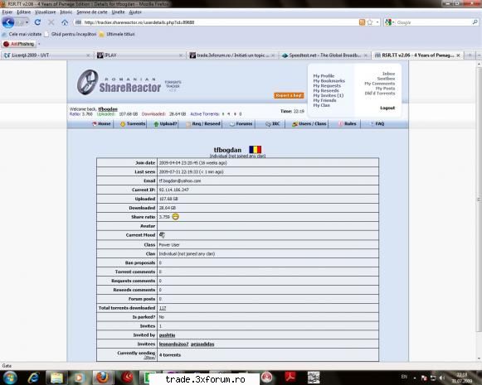Open the list all tabs dropdown
Screen dimensions: 482x385
(x=479, y=55)
